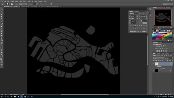Open the Image menu
Screen dimensions: 174x98
[12, 1]
